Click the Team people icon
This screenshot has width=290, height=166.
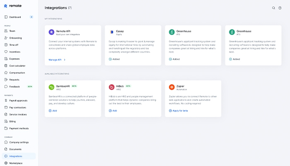pos(6,31)
